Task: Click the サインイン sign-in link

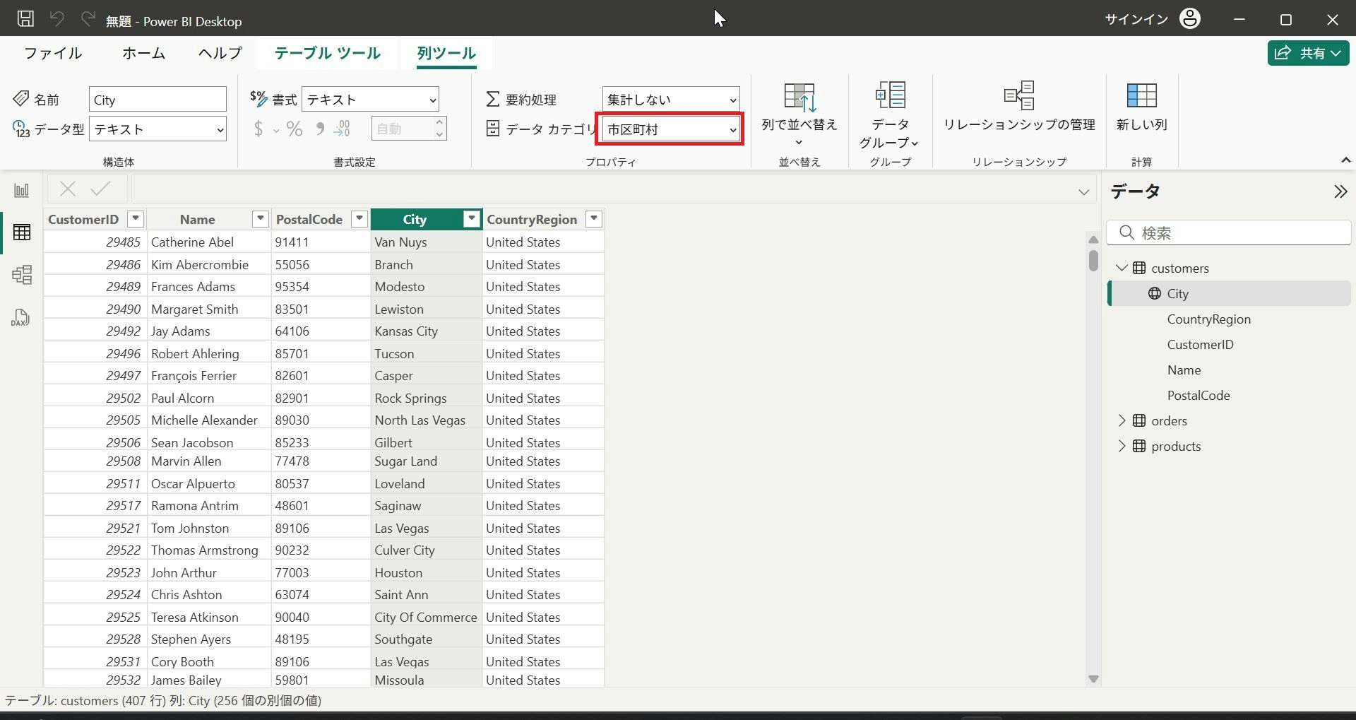Action: pyautogui.click(x=1136, y=19)
